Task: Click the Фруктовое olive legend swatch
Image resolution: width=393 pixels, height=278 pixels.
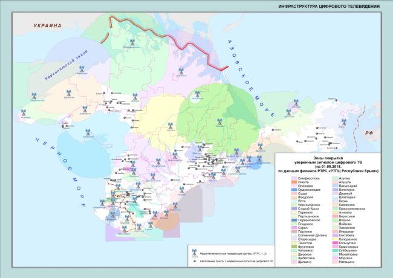Action: pyautogui.click(x=294, y=247)
